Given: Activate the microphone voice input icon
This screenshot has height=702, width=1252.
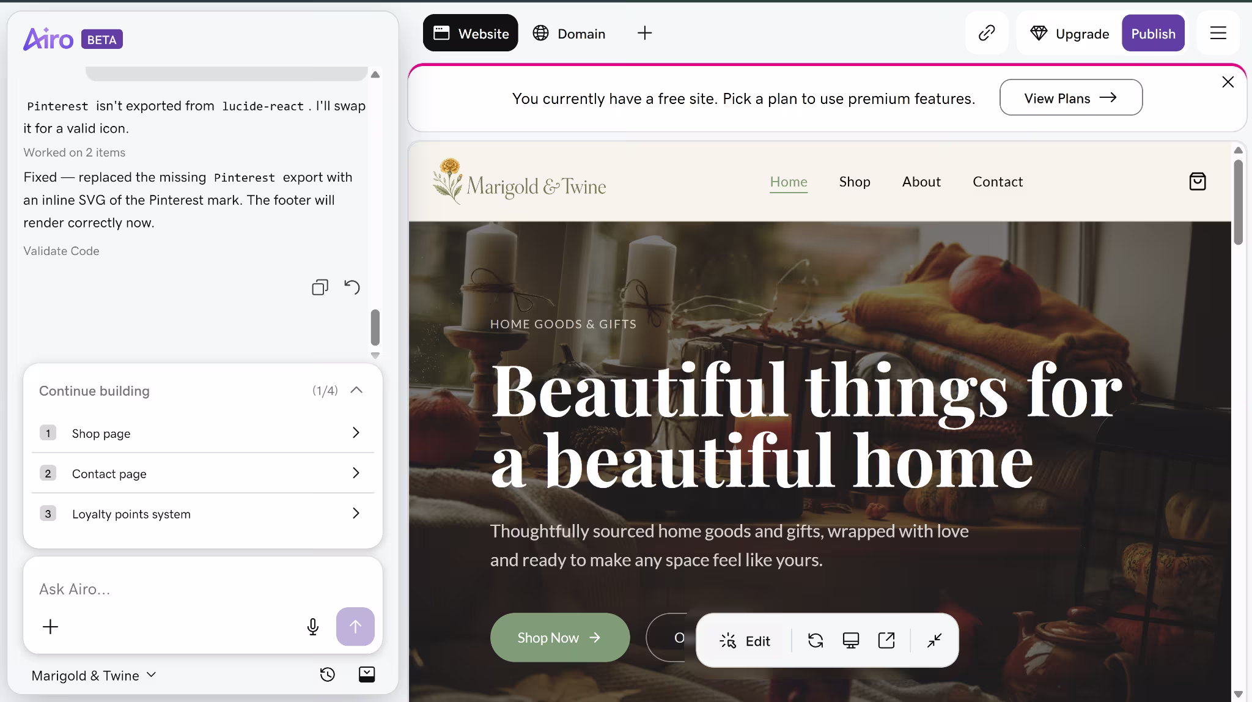Looking at the screenshot, I should (x=313, y=627).
